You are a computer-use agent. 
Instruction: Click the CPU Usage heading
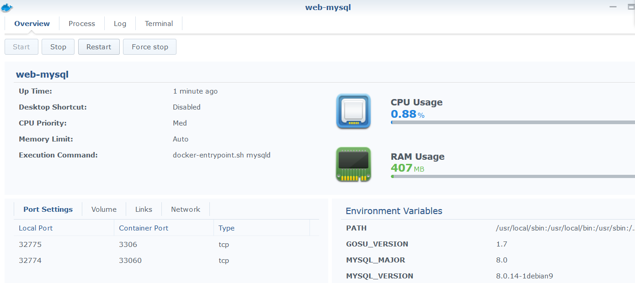point(416,102)
